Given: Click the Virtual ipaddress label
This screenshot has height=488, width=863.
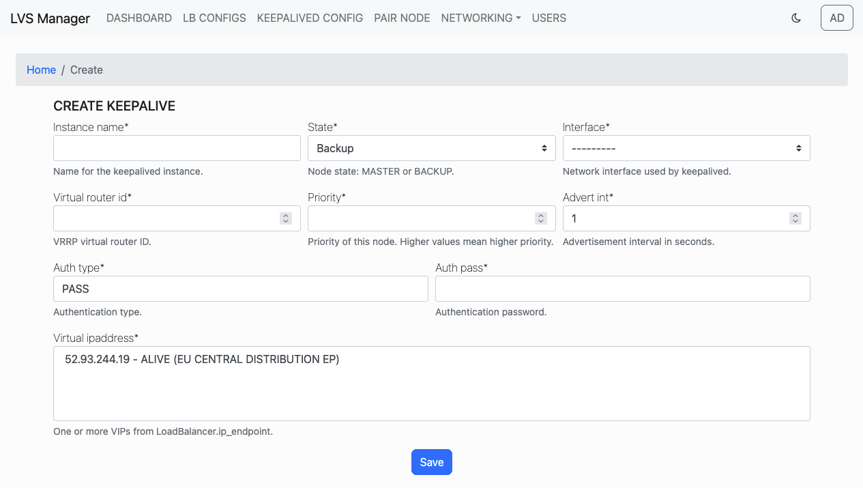Looking at the screenshot, I should click(96, 338).
